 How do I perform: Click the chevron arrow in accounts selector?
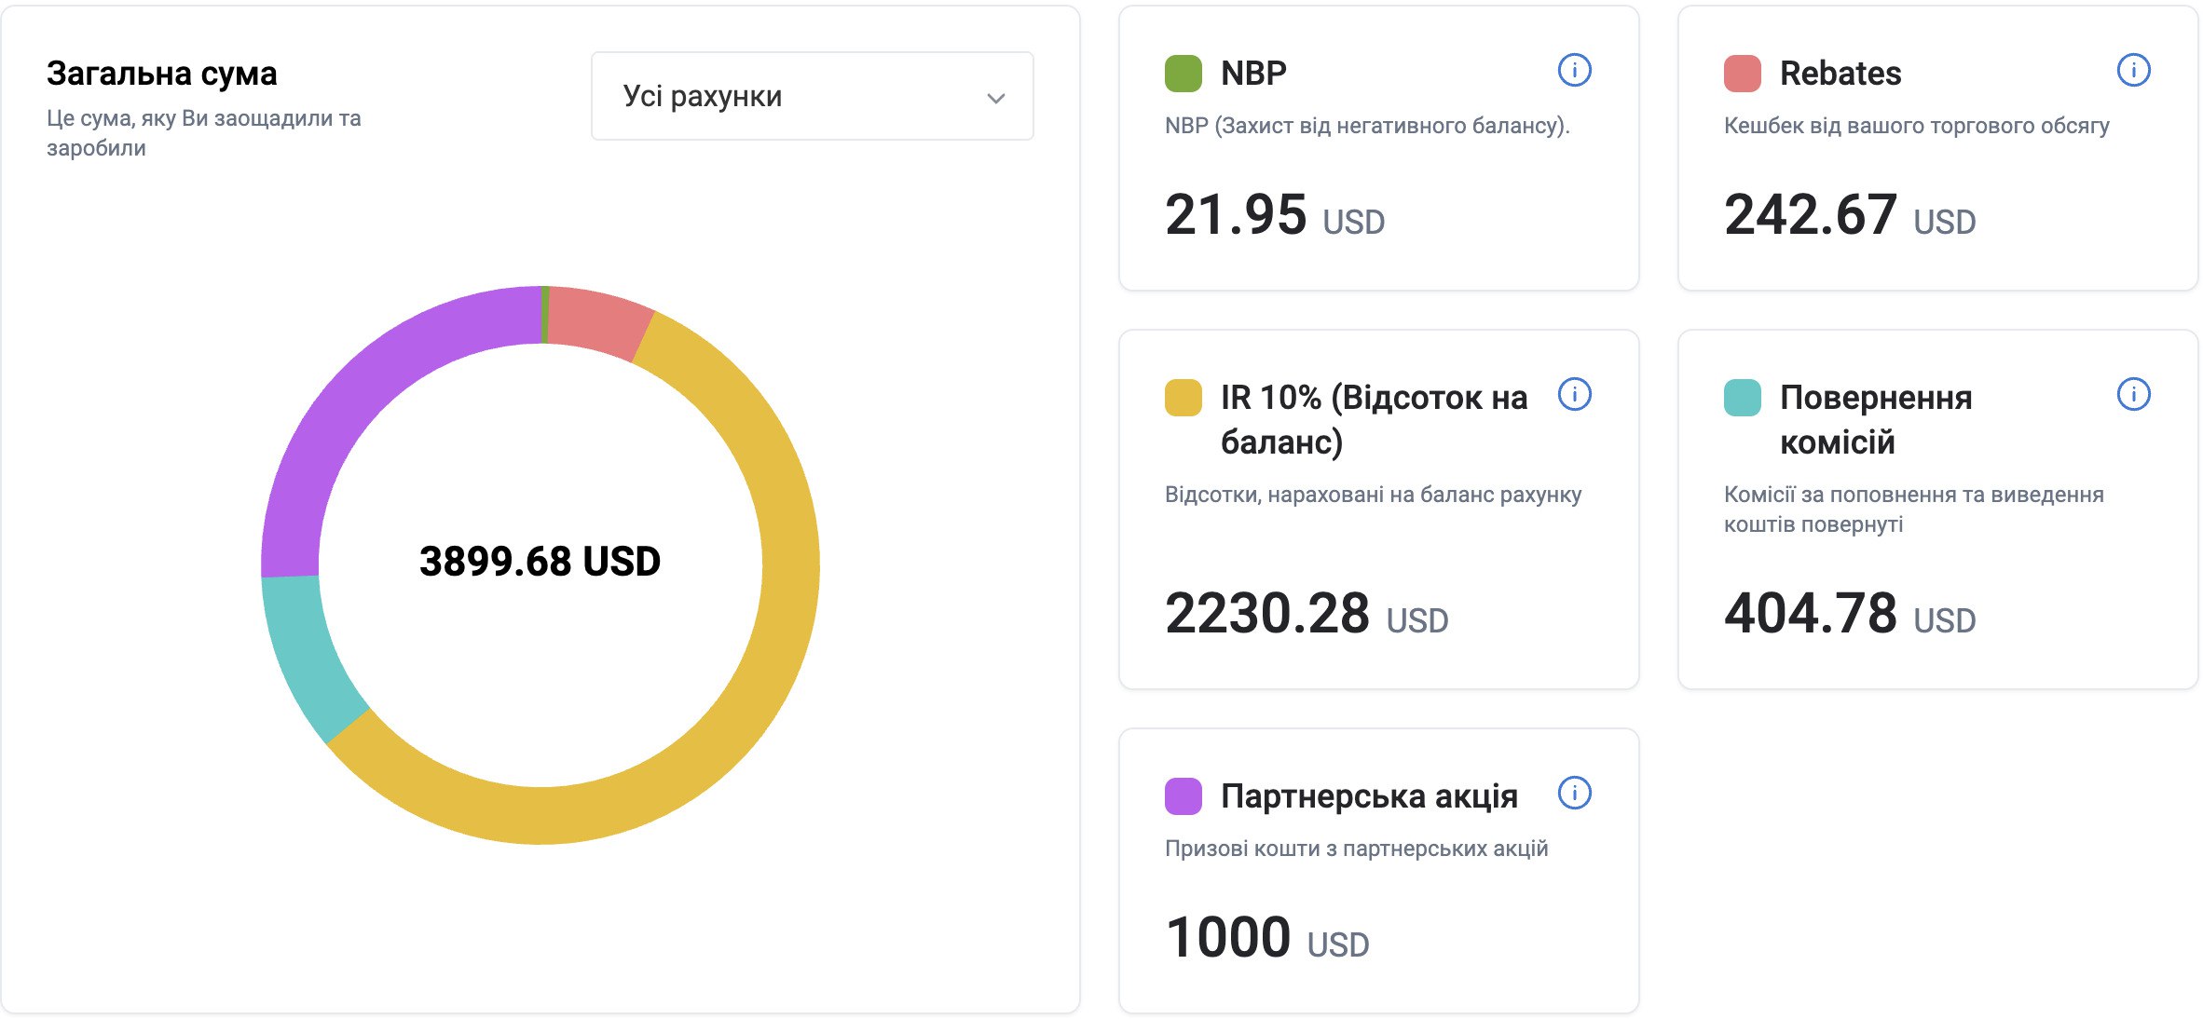(x=995, y=98)
